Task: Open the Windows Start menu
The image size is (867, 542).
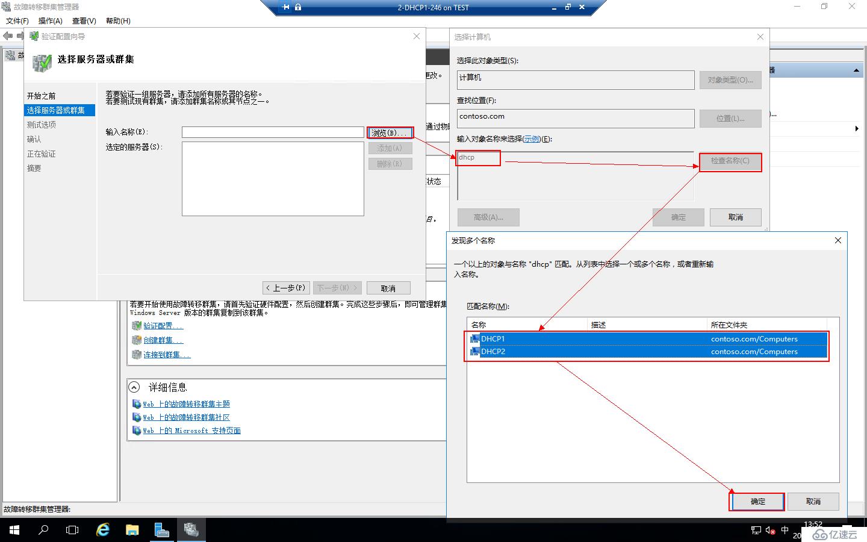Action: 14,530
